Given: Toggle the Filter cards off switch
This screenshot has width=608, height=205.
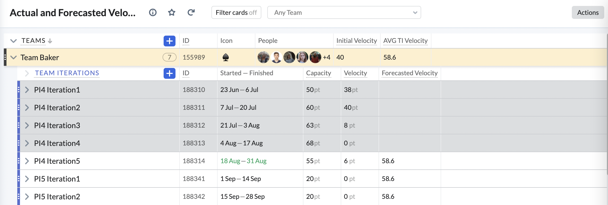Looking at the screenshot, I should (x=236, y=12).
